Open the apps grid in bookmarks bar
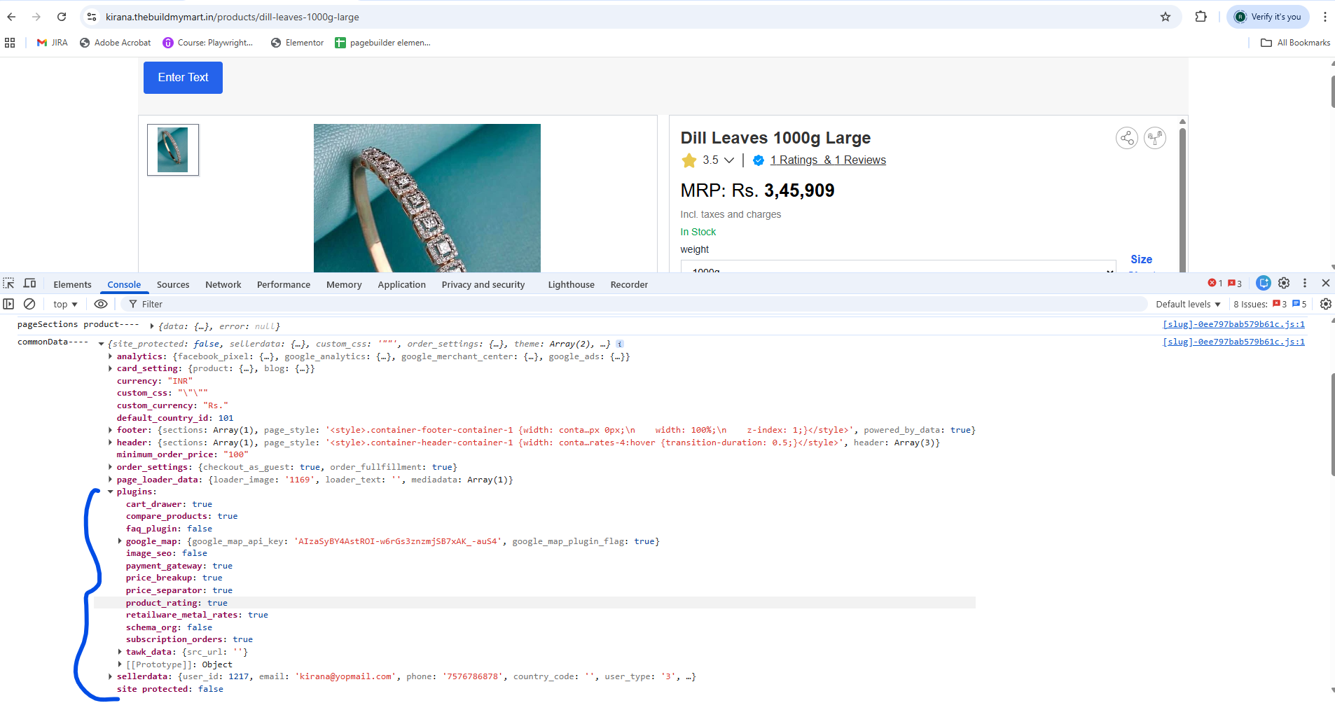1335x703 pixels. click(x=10, y=43)
